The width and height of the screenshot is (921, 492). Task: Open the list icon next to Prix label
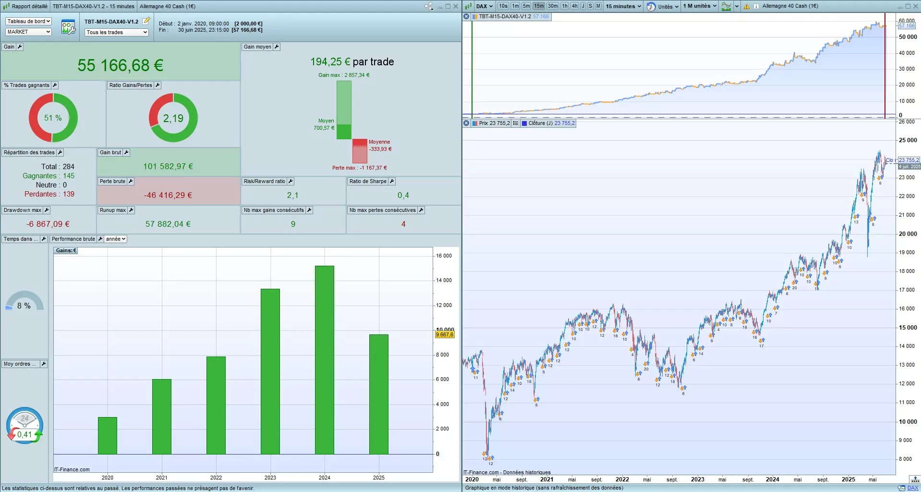(x=516, y=123)
